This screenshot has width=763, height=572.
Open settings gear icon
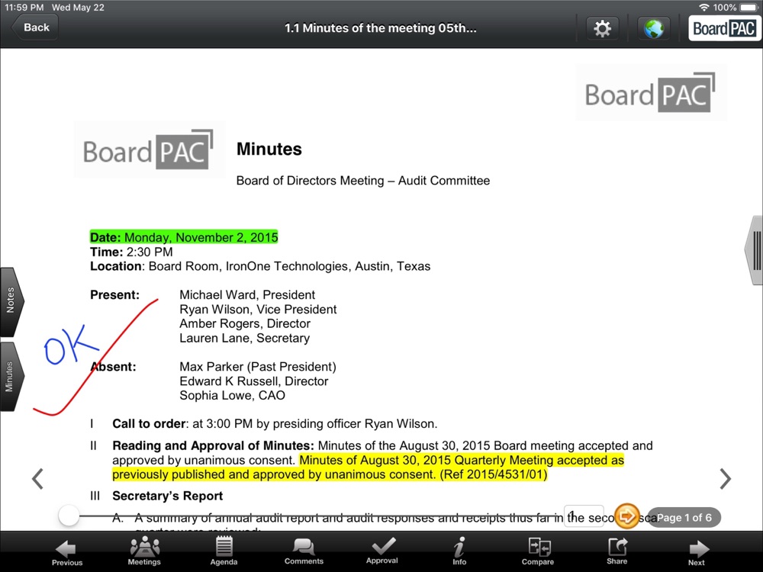[x=603, y=28]
